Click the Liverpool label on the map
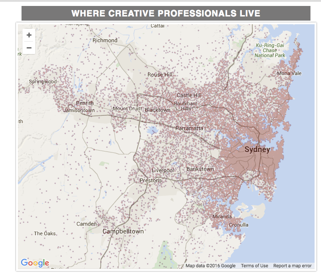 pos(163,170)
